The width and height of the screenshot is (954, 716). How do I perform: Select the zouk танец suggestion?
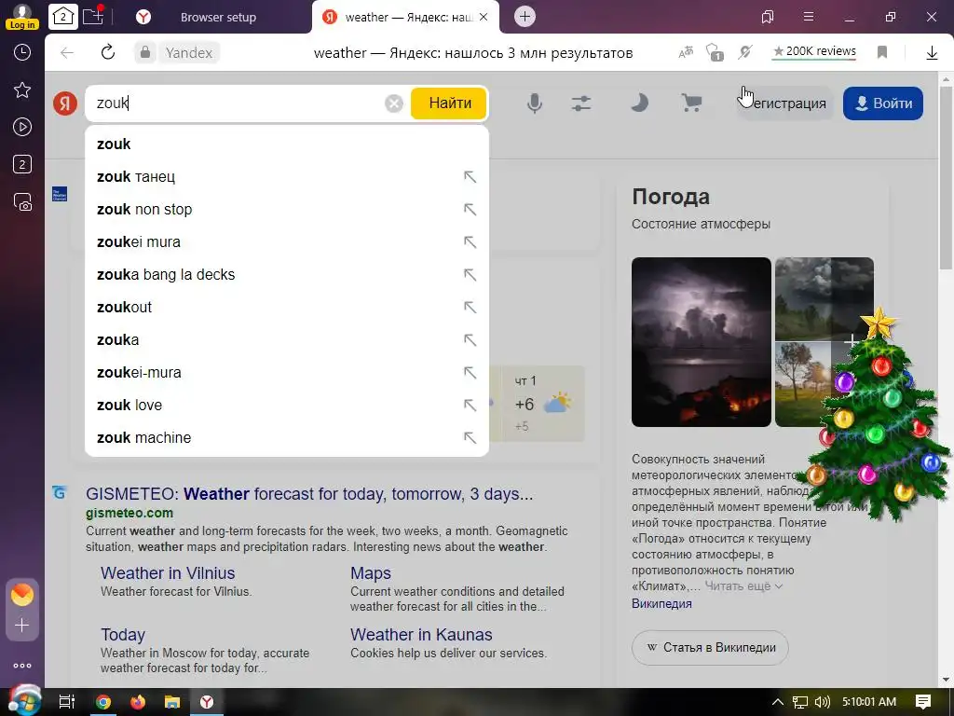(x=287, y=176)
